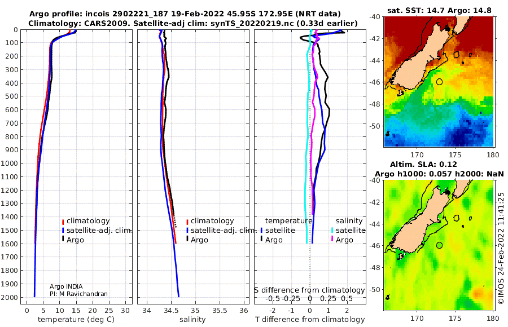Click the temperature axis tick '15'
The height and width of the screenshot is (327, 508).
(76, 310)
